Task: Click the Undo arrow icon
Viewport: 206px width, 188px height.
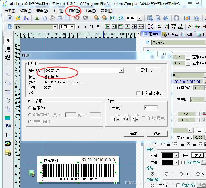Action: pos(77,18)
